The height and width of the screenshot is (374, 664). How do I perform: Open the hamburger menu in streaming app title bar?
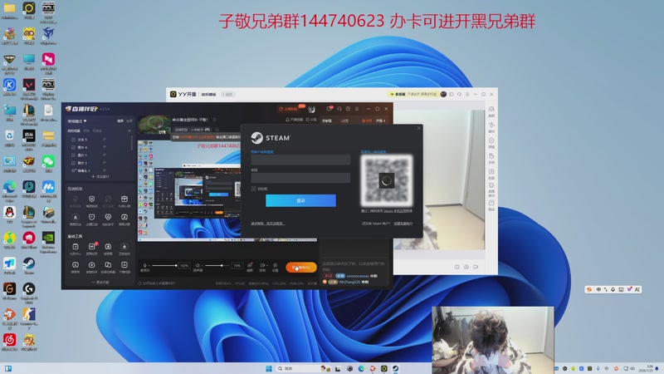pyautogui.click(x=357, y=109)
